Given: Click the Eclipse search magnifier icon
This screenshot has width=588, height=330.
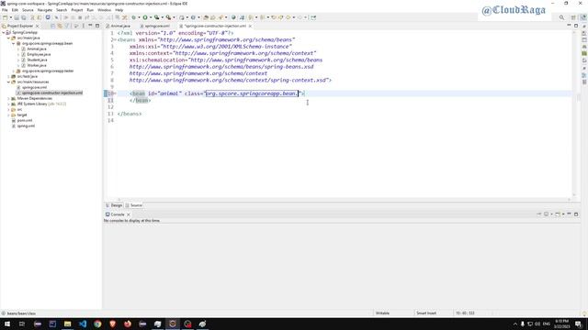Looking at the screenshot, I should click(x=561, y=17).
